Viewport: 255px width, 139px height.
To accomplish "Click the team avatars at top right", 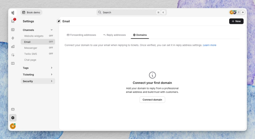I will coord(233,12).
